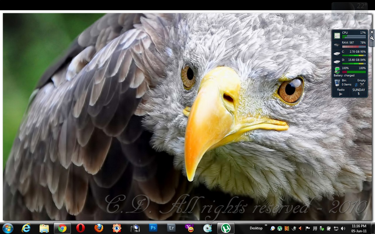Open Internet Explorer from the taskbar
Viewport: 375px width, 234px height.
click(26, 228)
